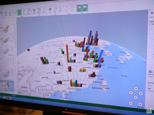Tilt the map up with the up arrow
The width and height of the screenshot is (154, 115).
pyautogui.click(x=136, y=88)
